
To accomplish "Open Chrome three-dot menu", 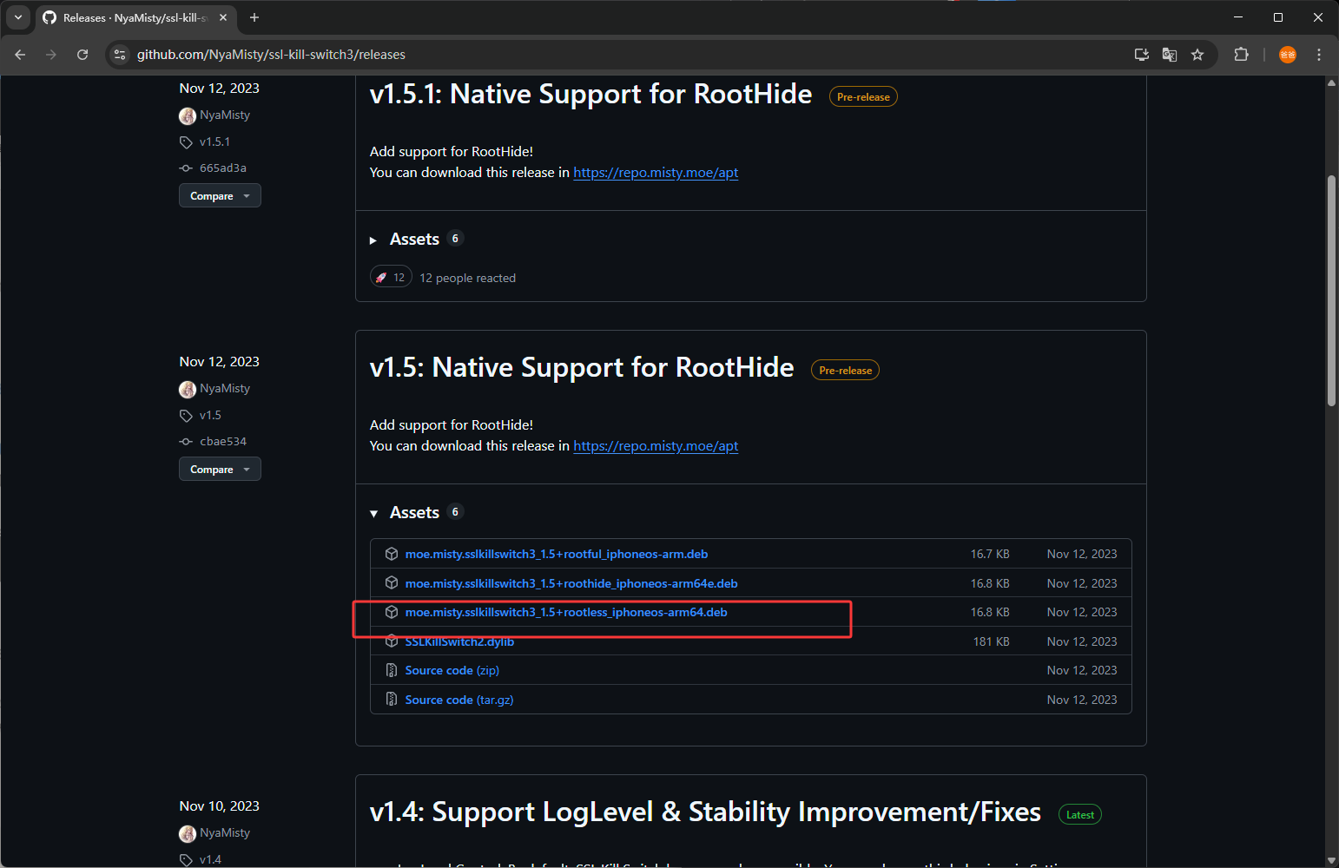I will [1319, 55].
